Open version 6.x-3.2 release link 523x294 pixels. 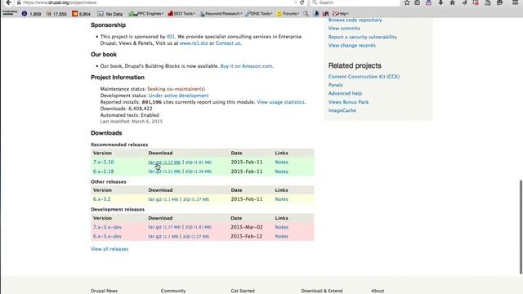101,199
